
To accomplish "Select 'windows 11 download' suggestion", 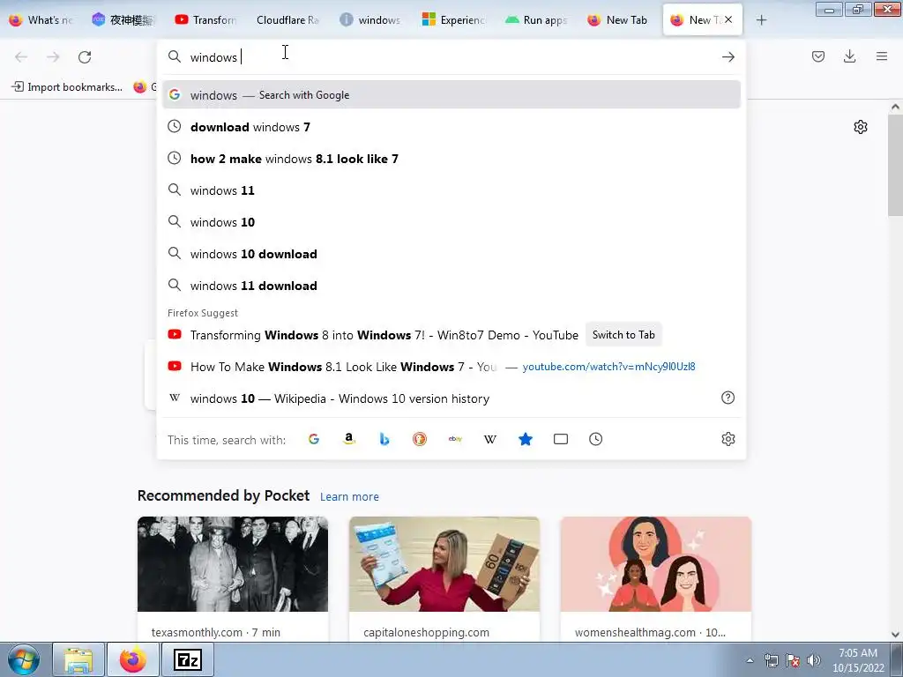I will (451, 286).
